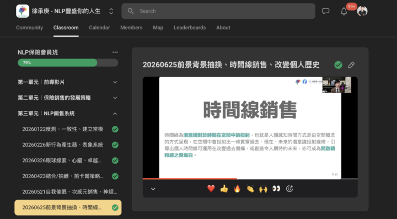React with the eyes emoji
397x219 pixels.
[x=276, y=189]
